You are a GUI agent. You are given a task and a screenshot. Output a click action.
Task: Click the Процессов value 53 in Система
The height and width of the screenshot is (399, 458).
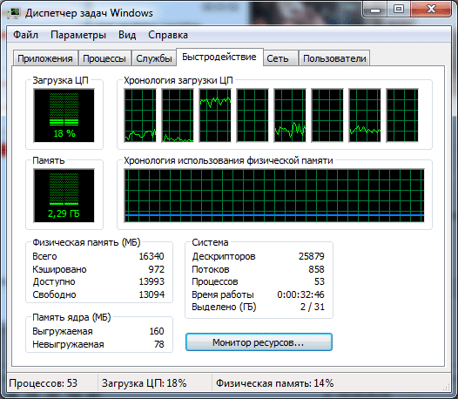pos(320,281)
